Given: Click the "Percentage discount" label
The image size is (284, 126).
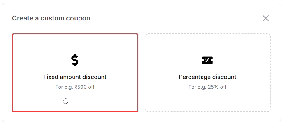Looking at the screenshot, I should 208,77.
